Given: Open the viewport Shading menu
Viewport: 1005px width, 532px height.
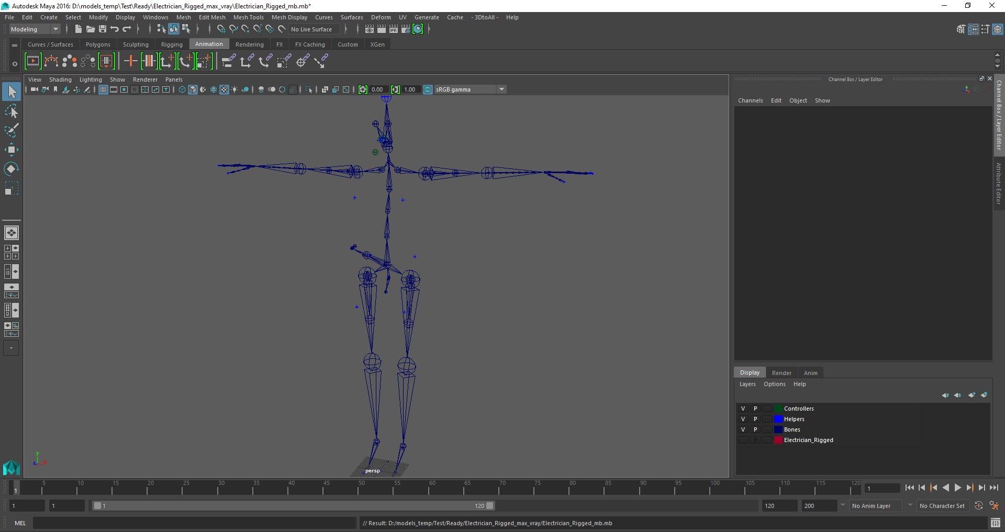Looking at the screenshot, I should [60, 80].
